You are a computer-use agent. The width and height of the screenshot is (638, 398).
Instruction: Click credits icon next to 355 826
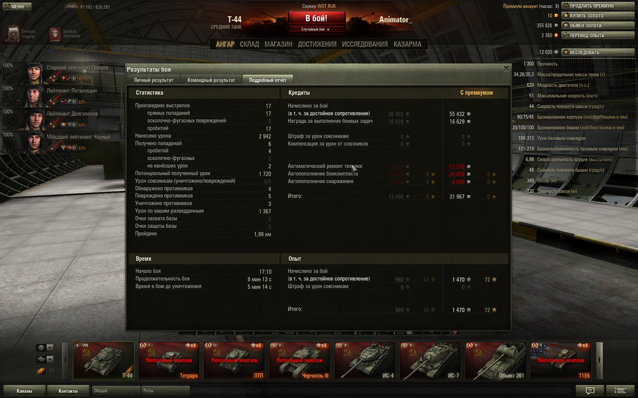(556, 25)
